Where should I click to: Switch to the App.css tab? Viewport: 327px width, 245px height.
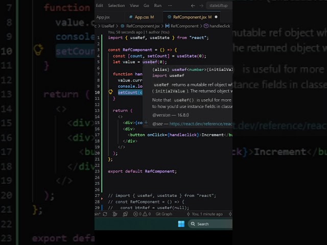(x=144, y=17)
